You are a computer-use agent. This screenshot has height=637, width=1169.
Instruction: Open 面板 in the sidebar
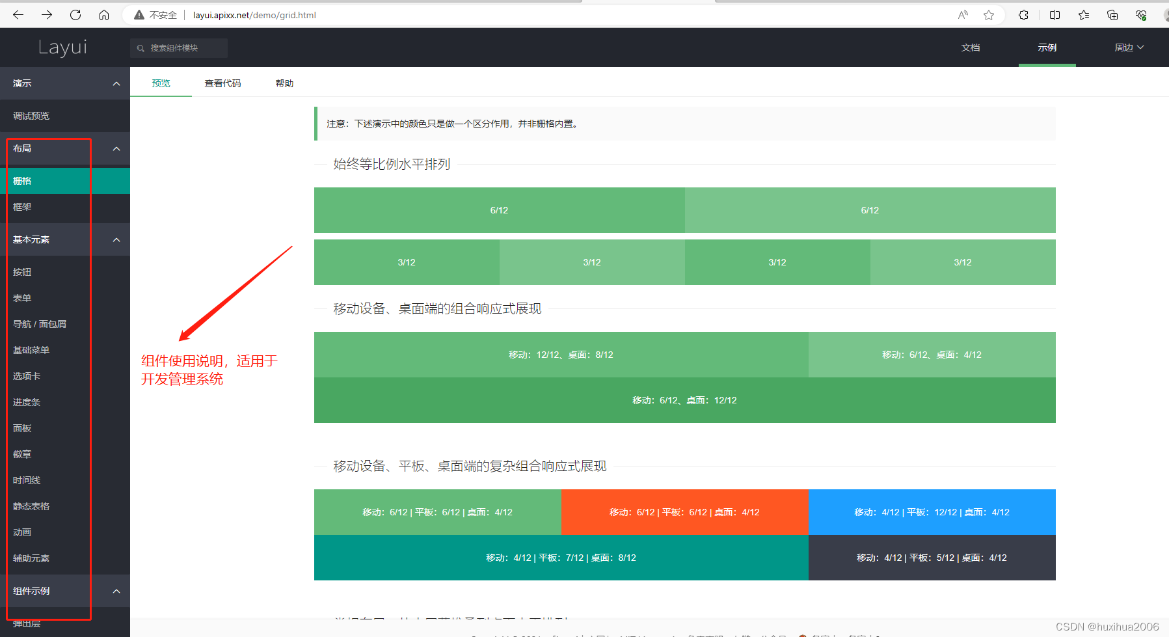click(65, 428)
